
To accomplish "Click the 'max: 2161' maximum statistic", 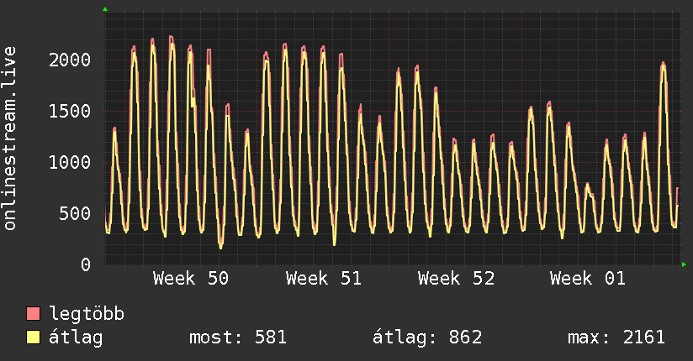I will click(616, 337).
